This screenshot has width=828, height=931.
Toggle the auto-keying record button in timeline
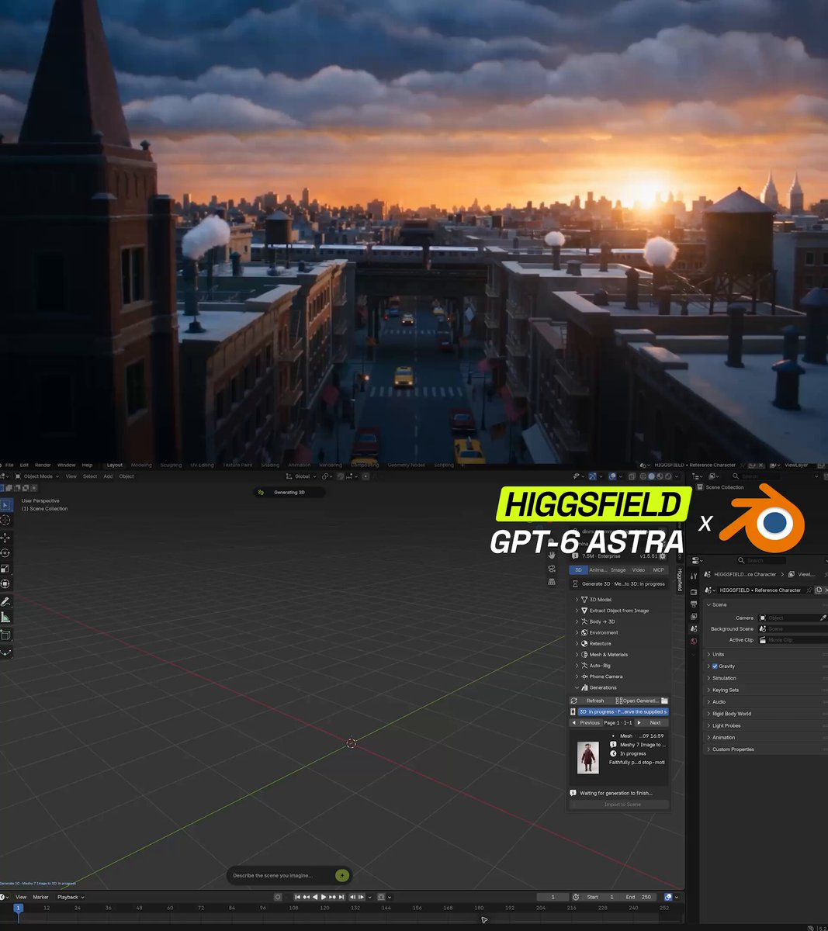(278, 897)
